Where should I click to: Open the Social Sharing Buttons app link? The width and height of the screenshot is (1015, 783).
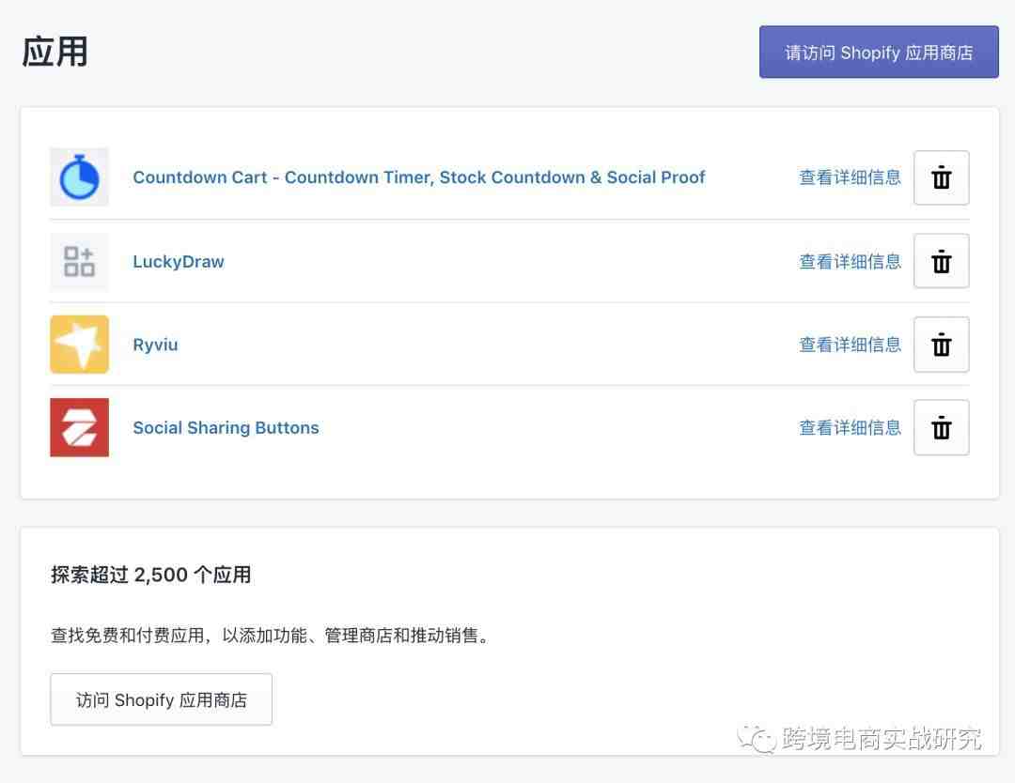[x=226, y=427]
